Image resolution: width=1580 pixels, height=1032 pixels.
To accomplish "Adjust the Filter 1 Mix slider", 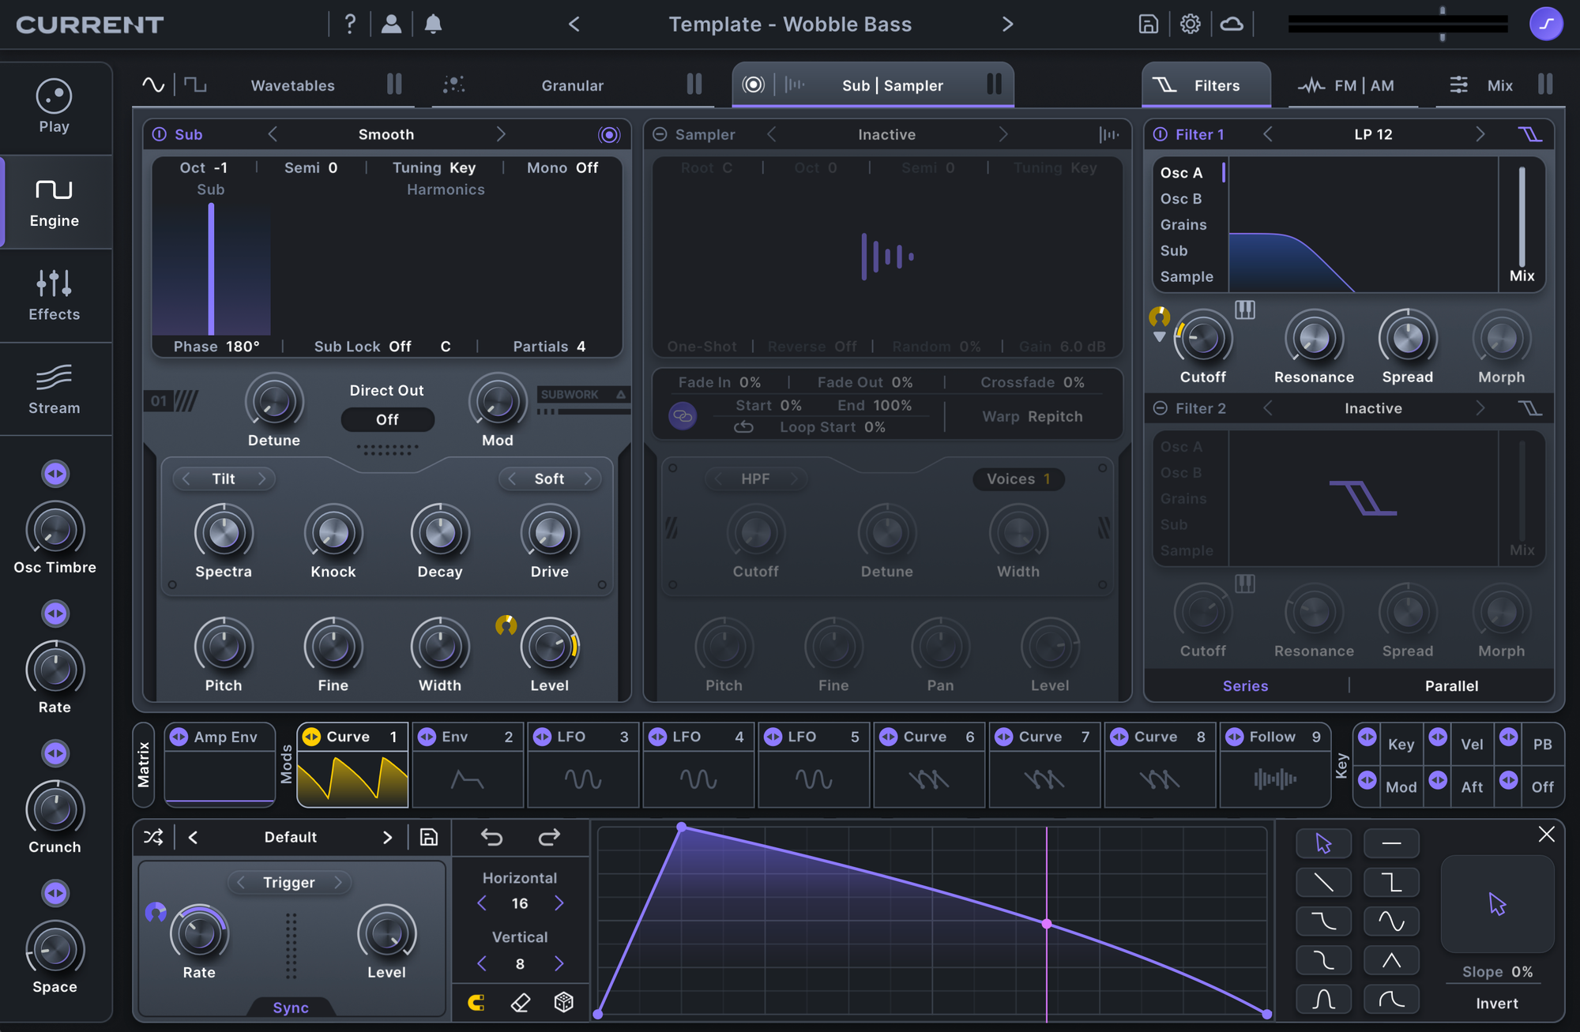I will click(1522, 217).
